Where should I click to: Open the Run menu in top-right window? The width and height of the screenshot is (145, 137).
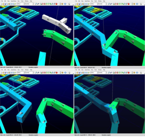92,1
